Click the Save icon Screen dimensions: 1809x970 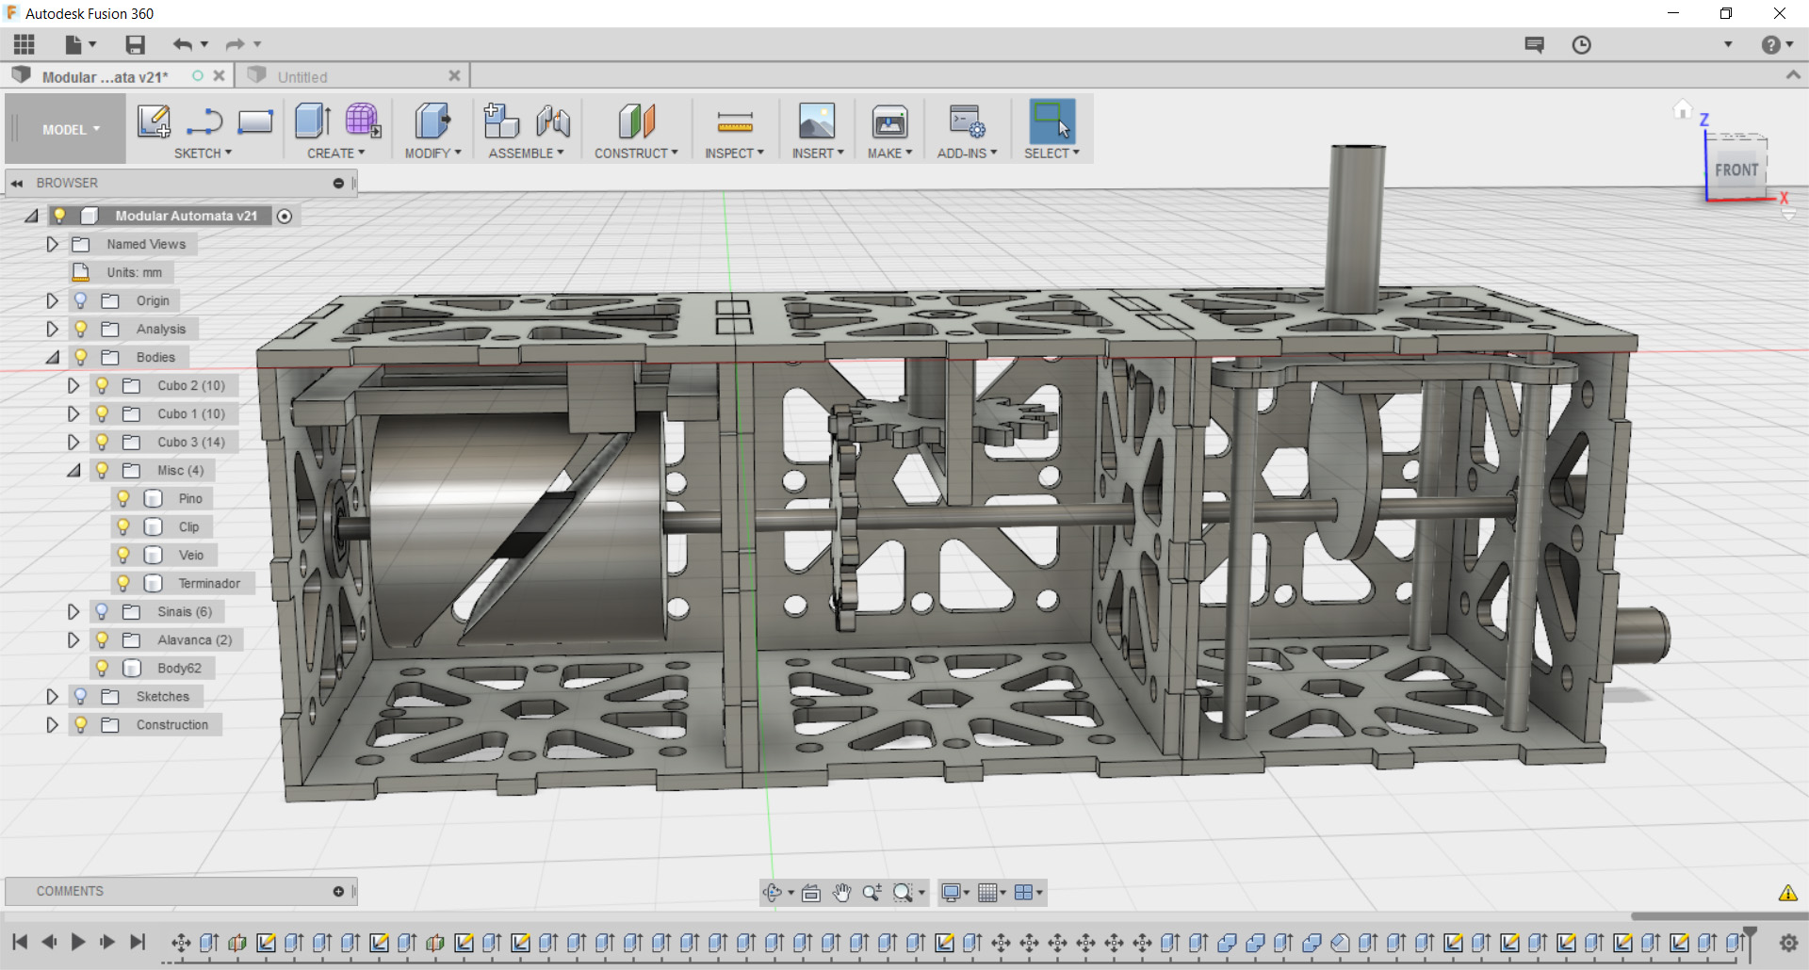tap(135, 44)
